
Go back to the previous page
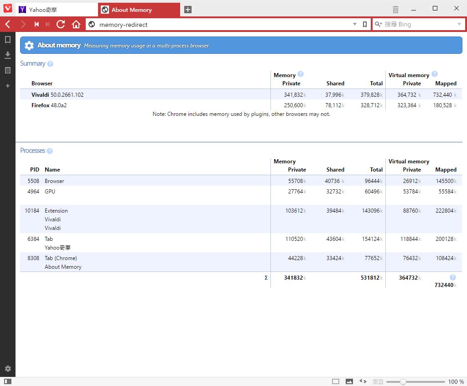click(8, 24)
